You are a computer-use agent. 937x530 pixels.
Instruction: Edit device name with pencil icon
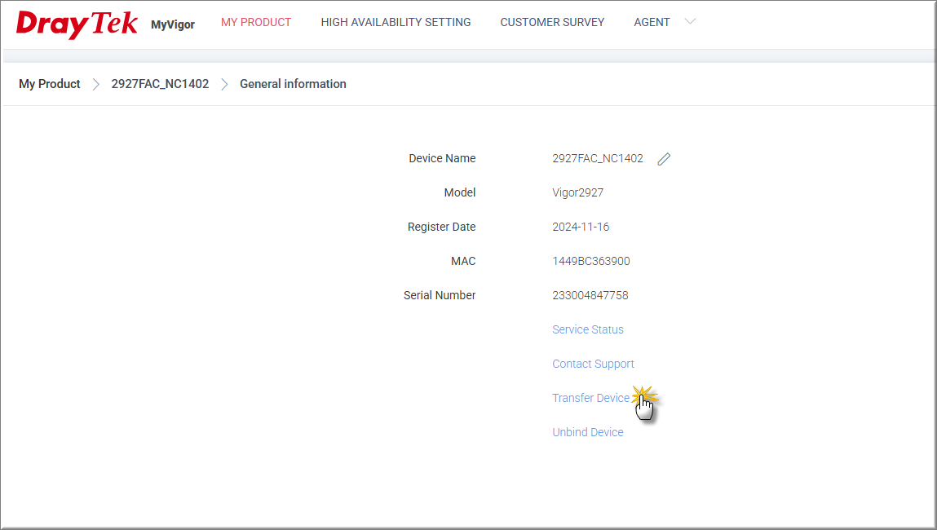664,159
